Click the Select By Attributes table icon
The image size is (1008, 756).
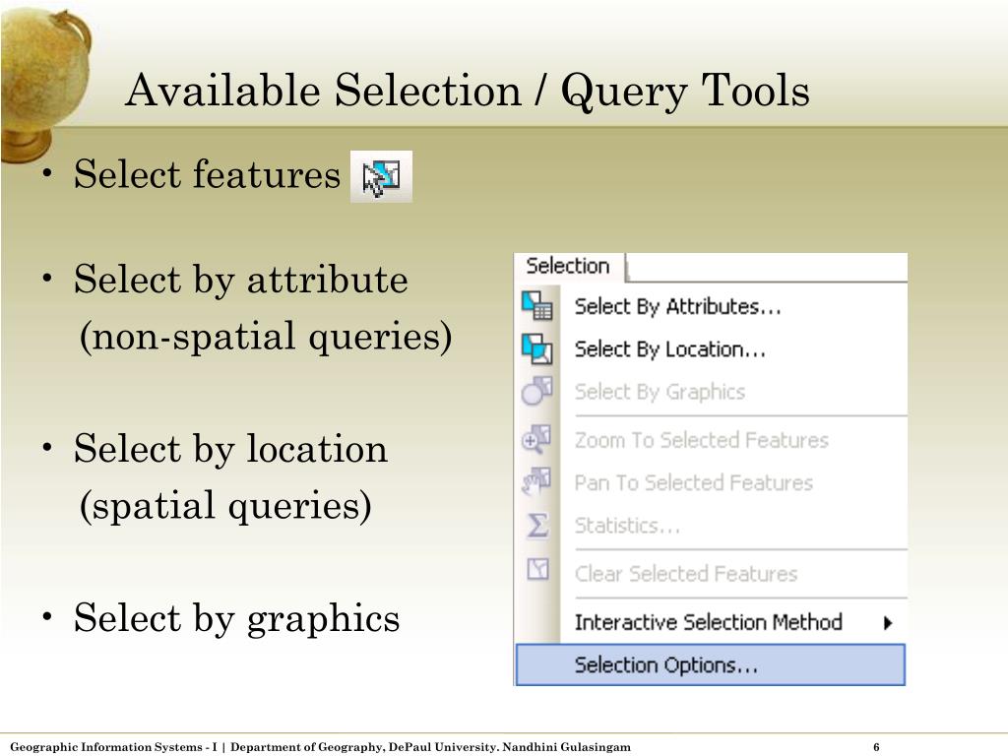tap(536, 305)
